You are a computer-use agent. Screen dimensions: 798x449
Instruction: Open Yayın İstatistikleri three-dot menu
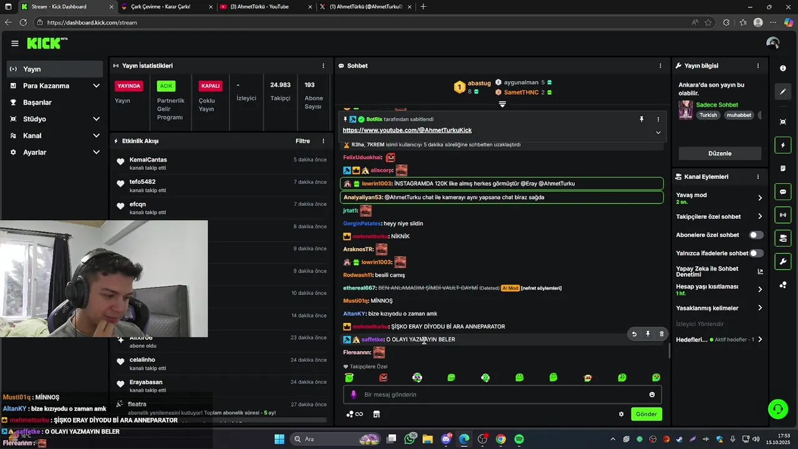(x=323, y=65)
